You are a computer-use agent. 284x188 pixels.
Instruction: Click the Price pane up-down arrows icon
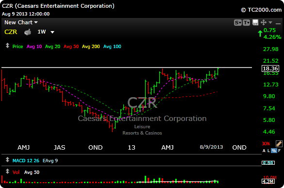pos(7,45)
